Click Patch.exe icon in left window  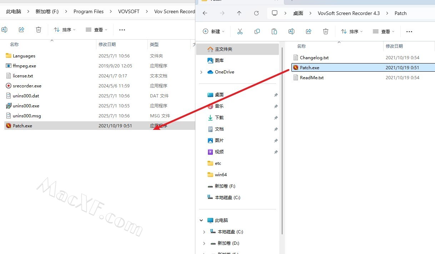click(x=9, y=126)
